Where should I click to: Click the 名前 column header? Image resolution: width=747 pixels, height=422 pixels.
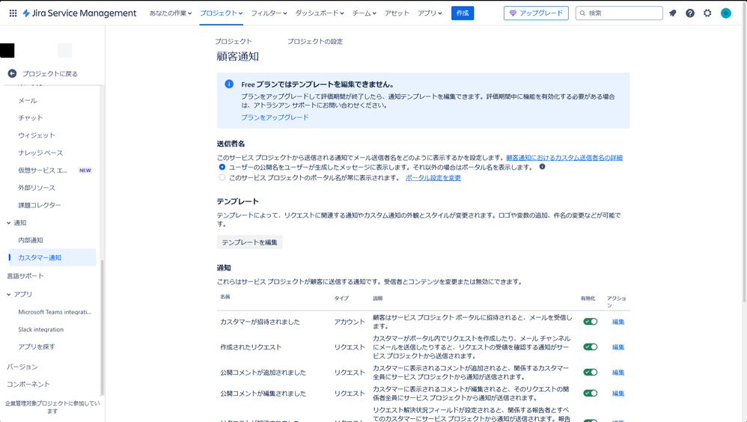point(225,297)
